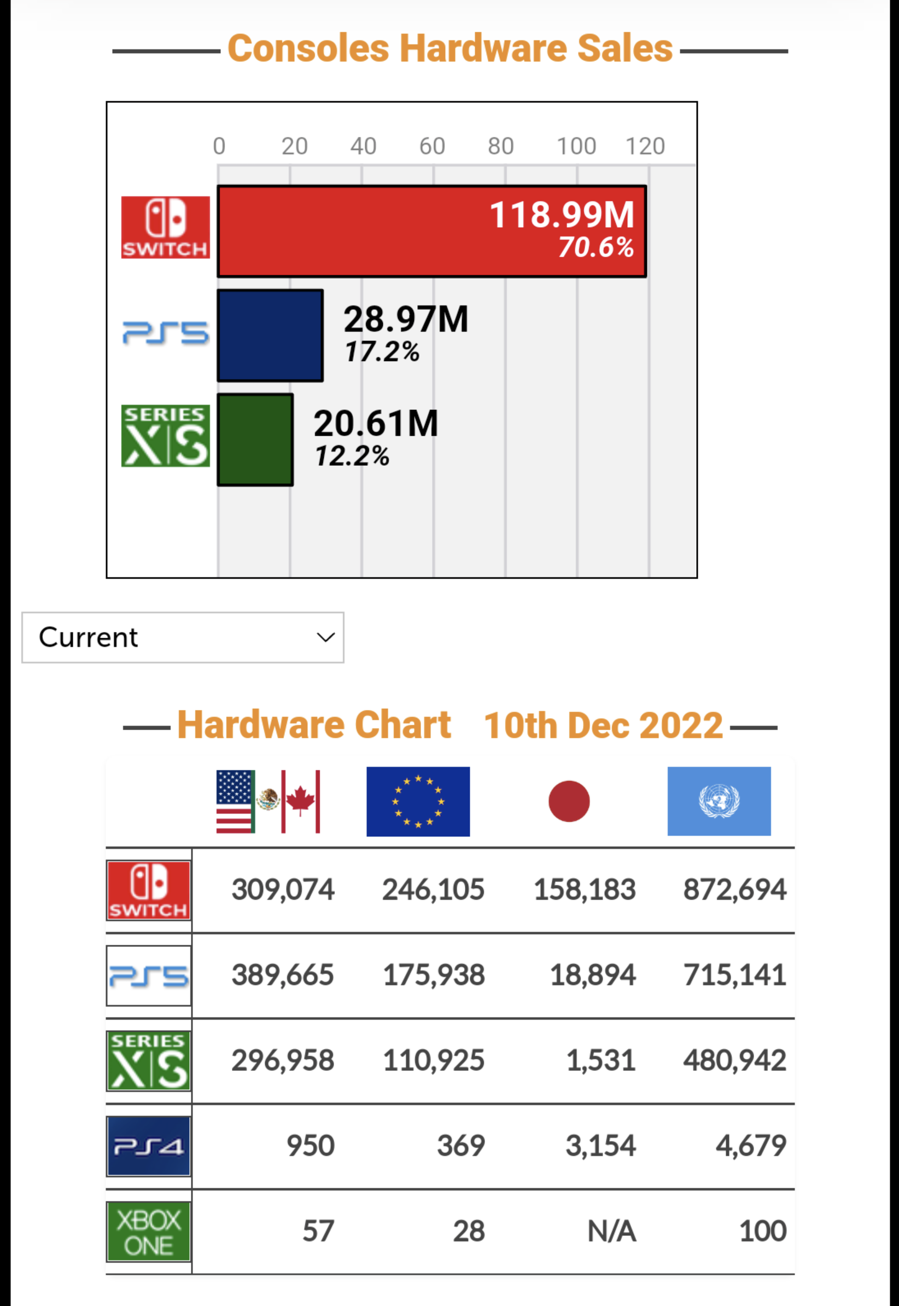Click the PS5 Europe value 175,938
The width and height of the screenshot is (899, 1306).
click(x=434, y=975)
